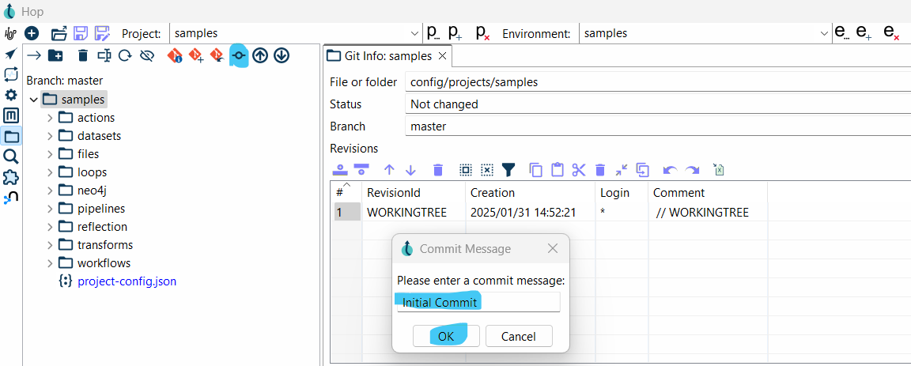Click OK in Commit Message dialog
The image size is (911, 366).
[445, 336]
